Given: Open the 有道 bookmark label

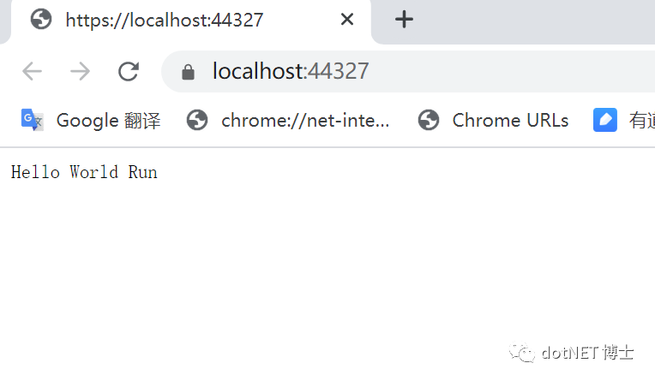Looking at the screenshot, I should 641,121.
